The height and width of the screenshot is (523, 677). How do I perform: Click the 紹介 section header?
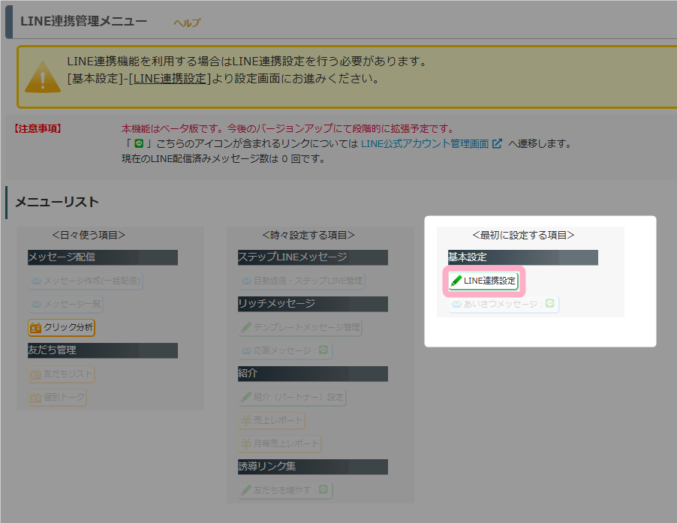point(313,374)
